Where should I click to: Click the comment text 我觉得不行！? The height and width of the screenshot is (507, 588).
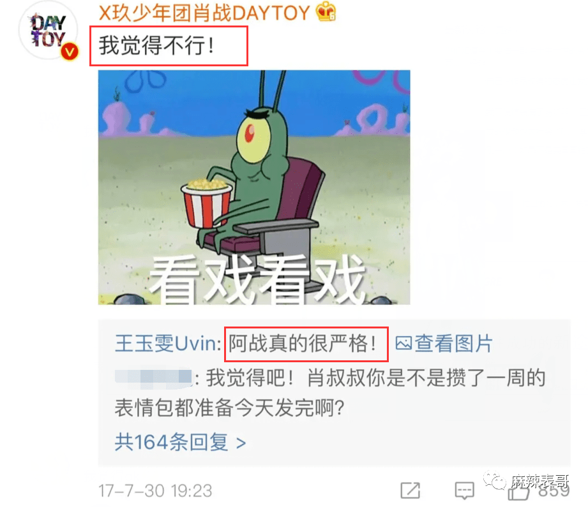tap(157, 46)
